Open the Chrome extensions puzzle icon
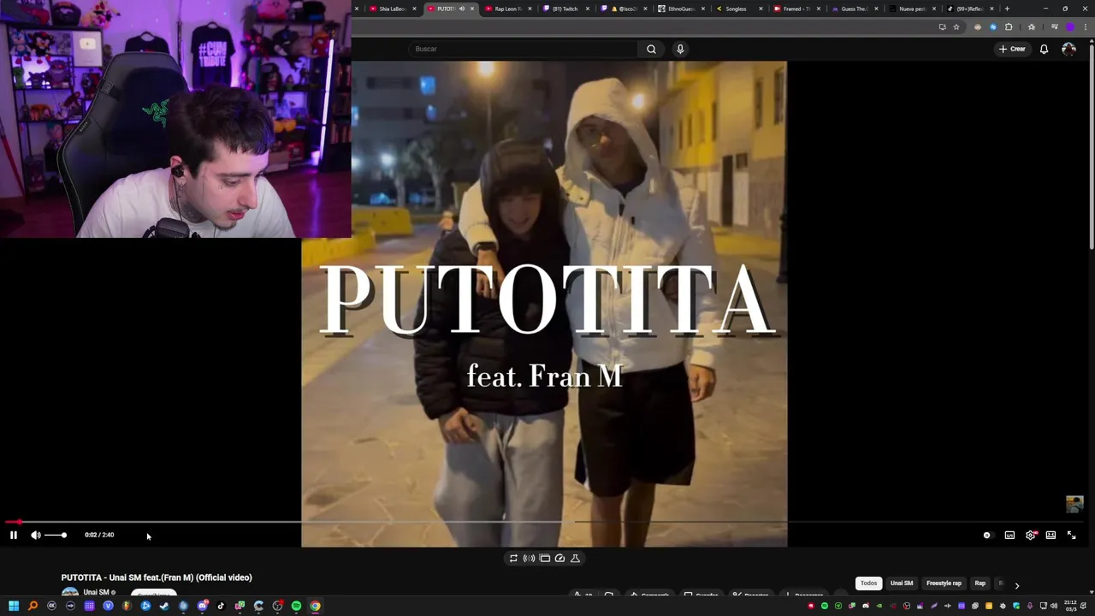The image size is (1095, 616). click(x=1009, y=27)
